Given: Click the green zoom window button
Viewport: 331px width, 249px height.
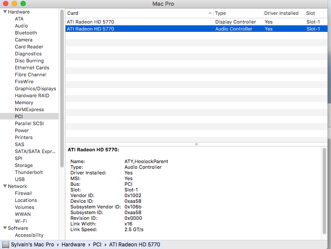Looking at the screenshot, I should [x=23, y=3].
